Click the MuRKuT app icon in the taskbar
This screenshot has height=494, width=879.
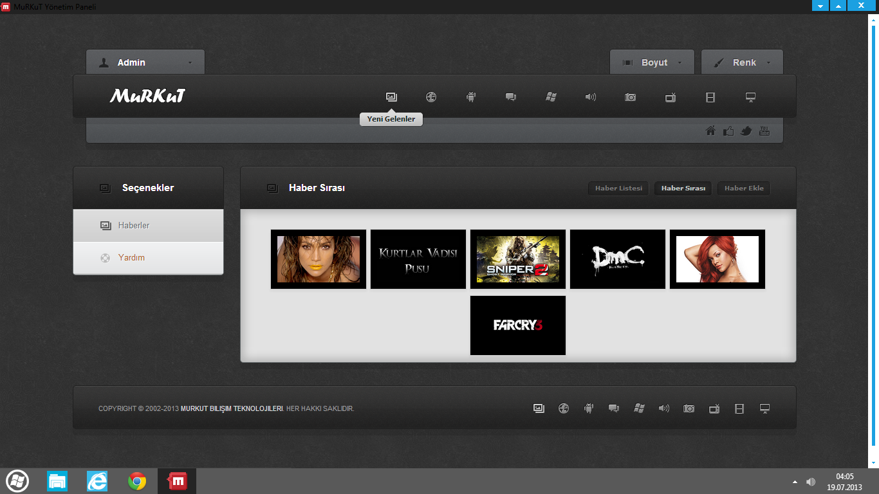click(177, 481)
